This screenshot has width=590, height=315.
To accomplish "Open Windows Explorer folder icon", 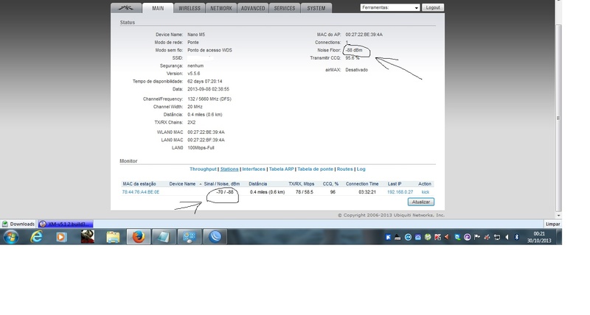I will tap(113, 237).
